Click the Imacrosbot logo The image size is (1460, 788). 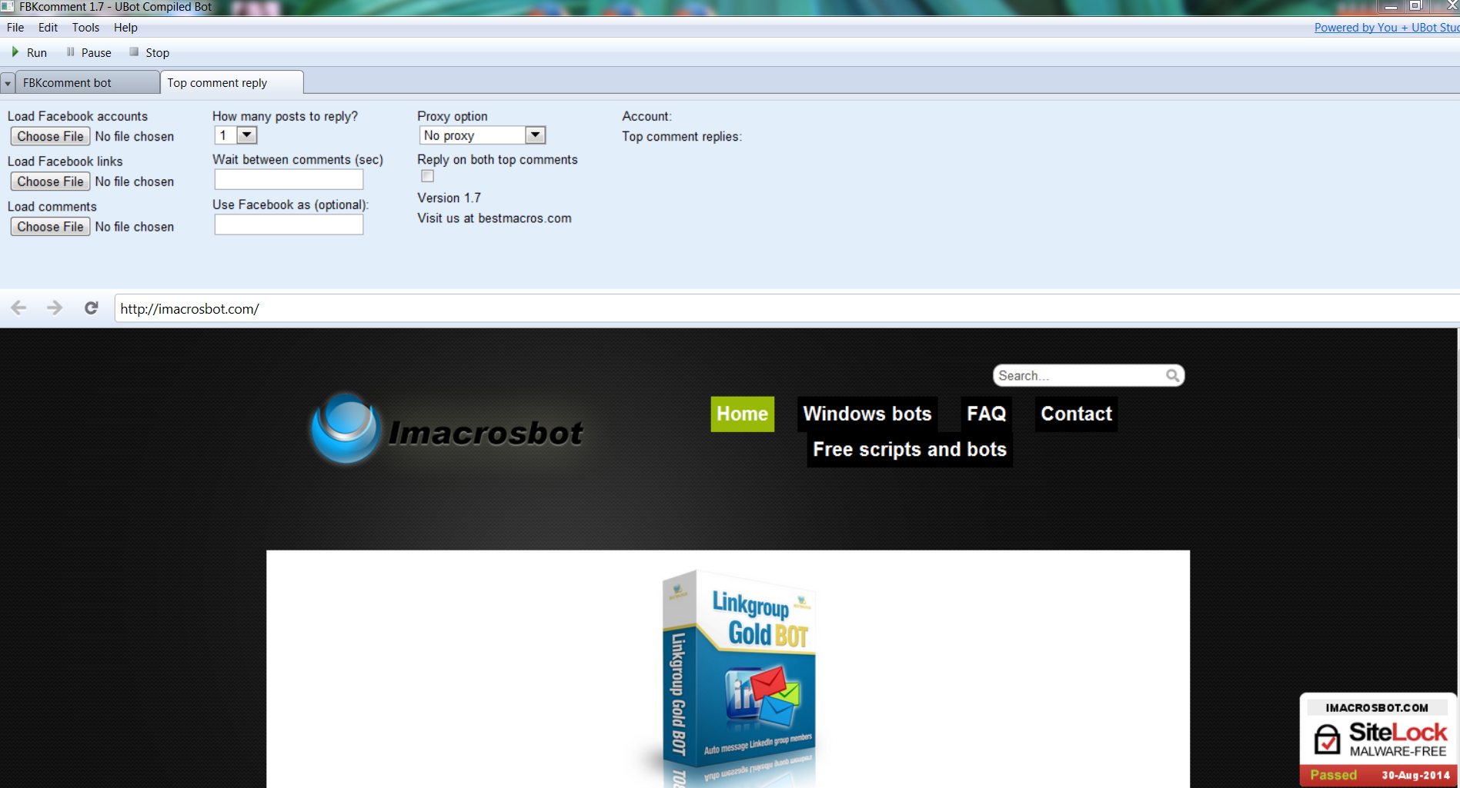coord(447,430)
